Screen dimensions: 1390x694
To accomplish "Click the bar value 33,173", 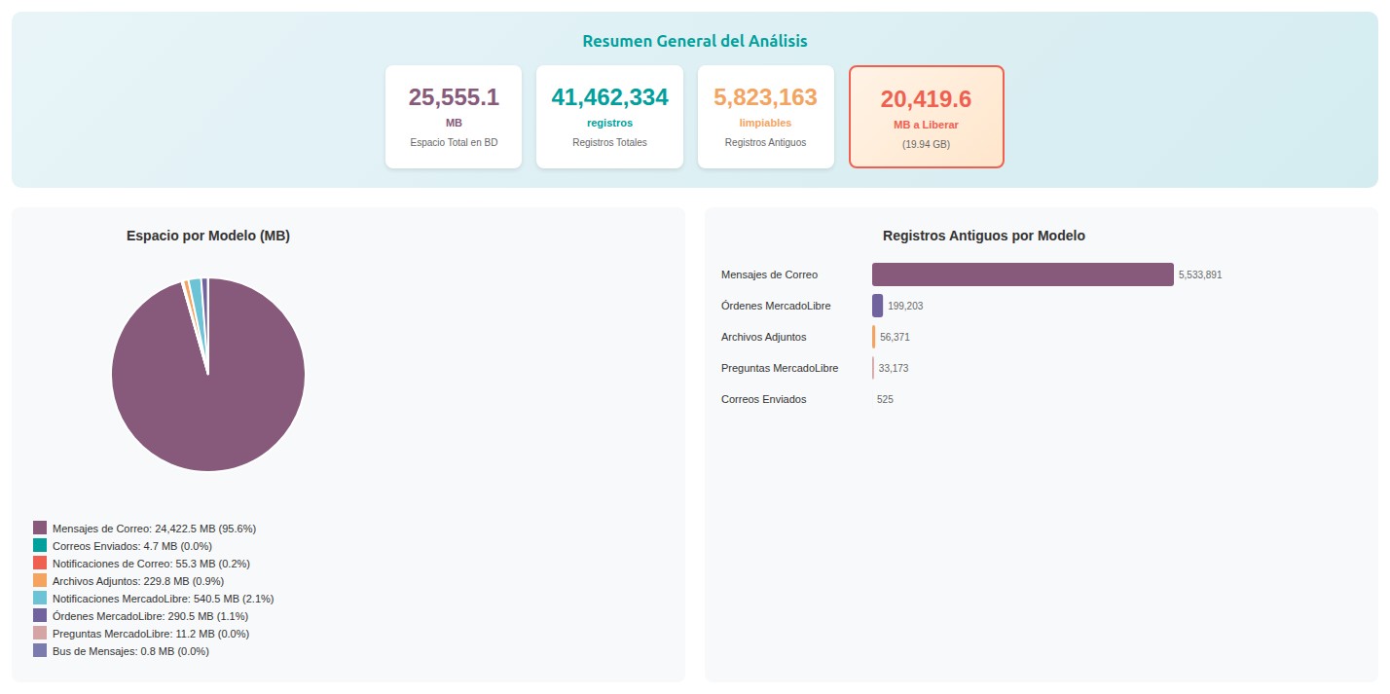I will coord(894,369).
